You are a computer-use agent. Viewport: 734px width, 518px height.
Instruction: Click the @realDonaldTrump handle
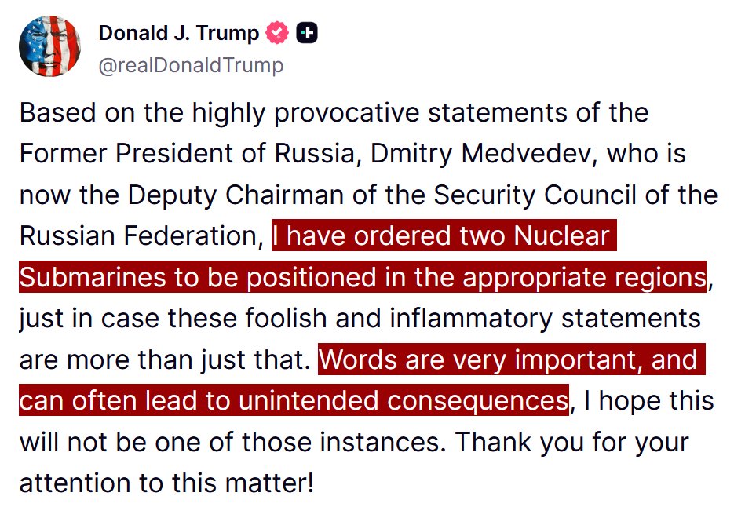pyautogui.click(x=191, y=64)
